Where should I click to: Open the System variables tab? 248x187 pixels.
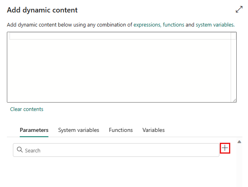coord(79,130)
